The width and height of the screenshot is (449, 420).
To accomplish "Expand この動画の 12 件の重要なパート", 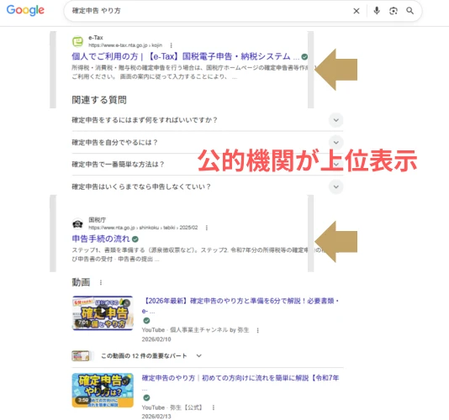I will point(198,355).
